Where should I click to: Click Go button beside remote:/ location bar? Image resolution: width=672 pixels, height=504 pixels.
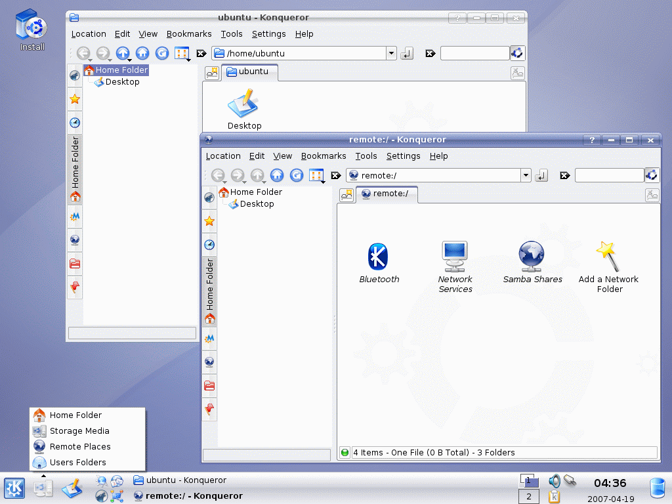point(541,175)
